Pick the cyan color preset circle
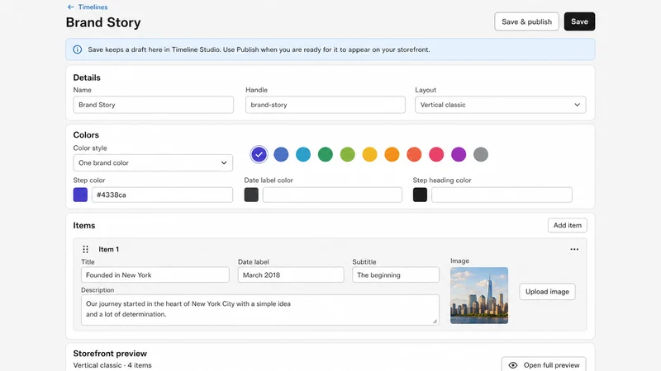 click(x=303, y=154)
